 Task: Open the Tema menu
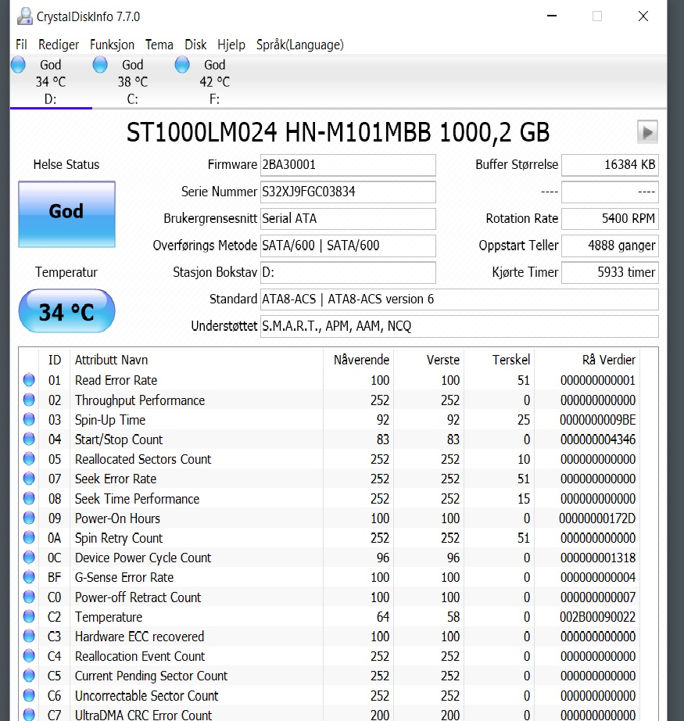159,45
